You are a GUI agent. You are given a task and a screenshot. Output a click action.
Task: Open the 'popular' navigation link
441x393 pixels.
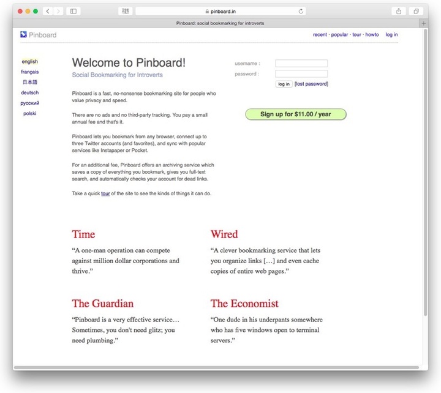click(x=339, y=35)
